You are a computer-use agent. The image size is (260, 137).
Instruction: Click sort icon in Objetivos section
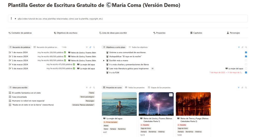242,47
